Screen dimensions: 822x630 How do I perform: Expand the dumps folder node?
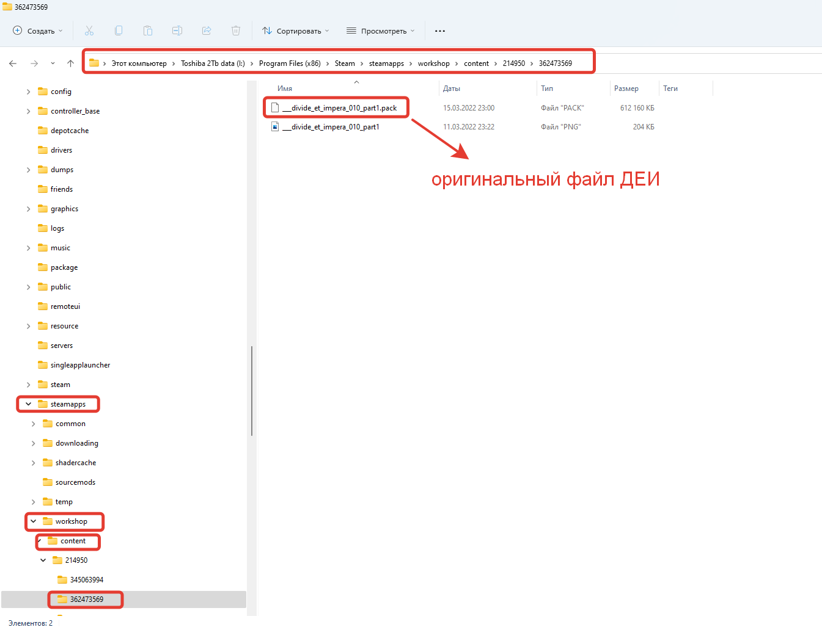pyautogui.click(x=28, y=170)
